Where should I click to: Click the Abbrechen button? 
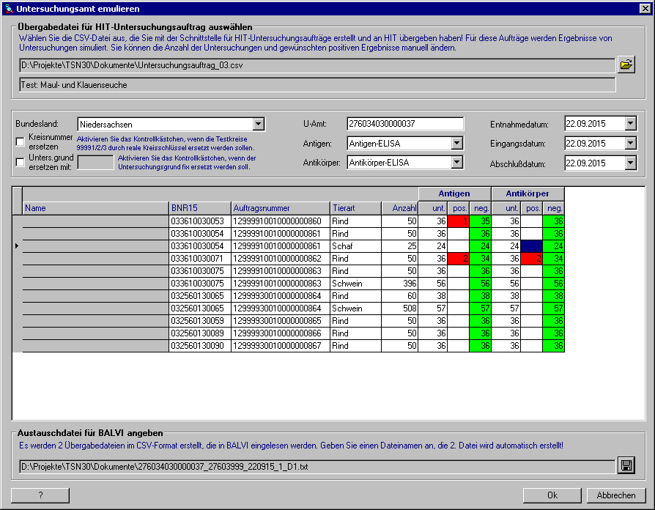tap(616, 495)
